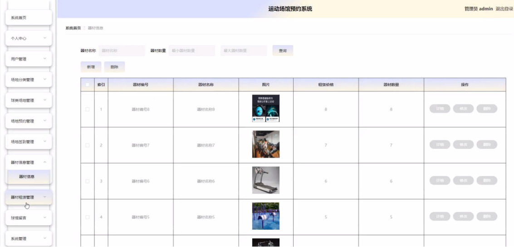Click 修改 for row 器材编号7
The width and height of the screenshot is (514, 247).
pos(464,144)
